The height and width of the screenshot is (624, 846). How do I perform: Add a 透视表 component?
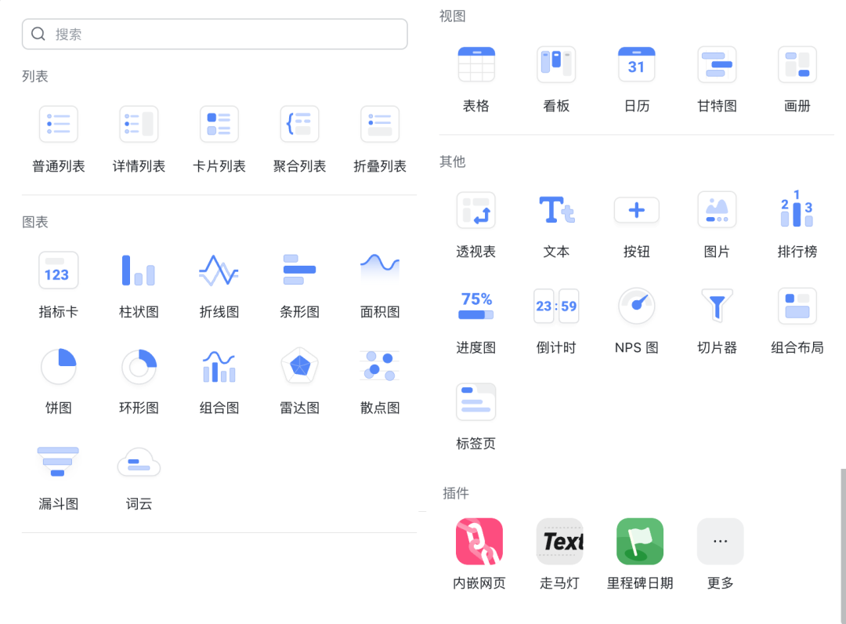[x=475, y=210]
